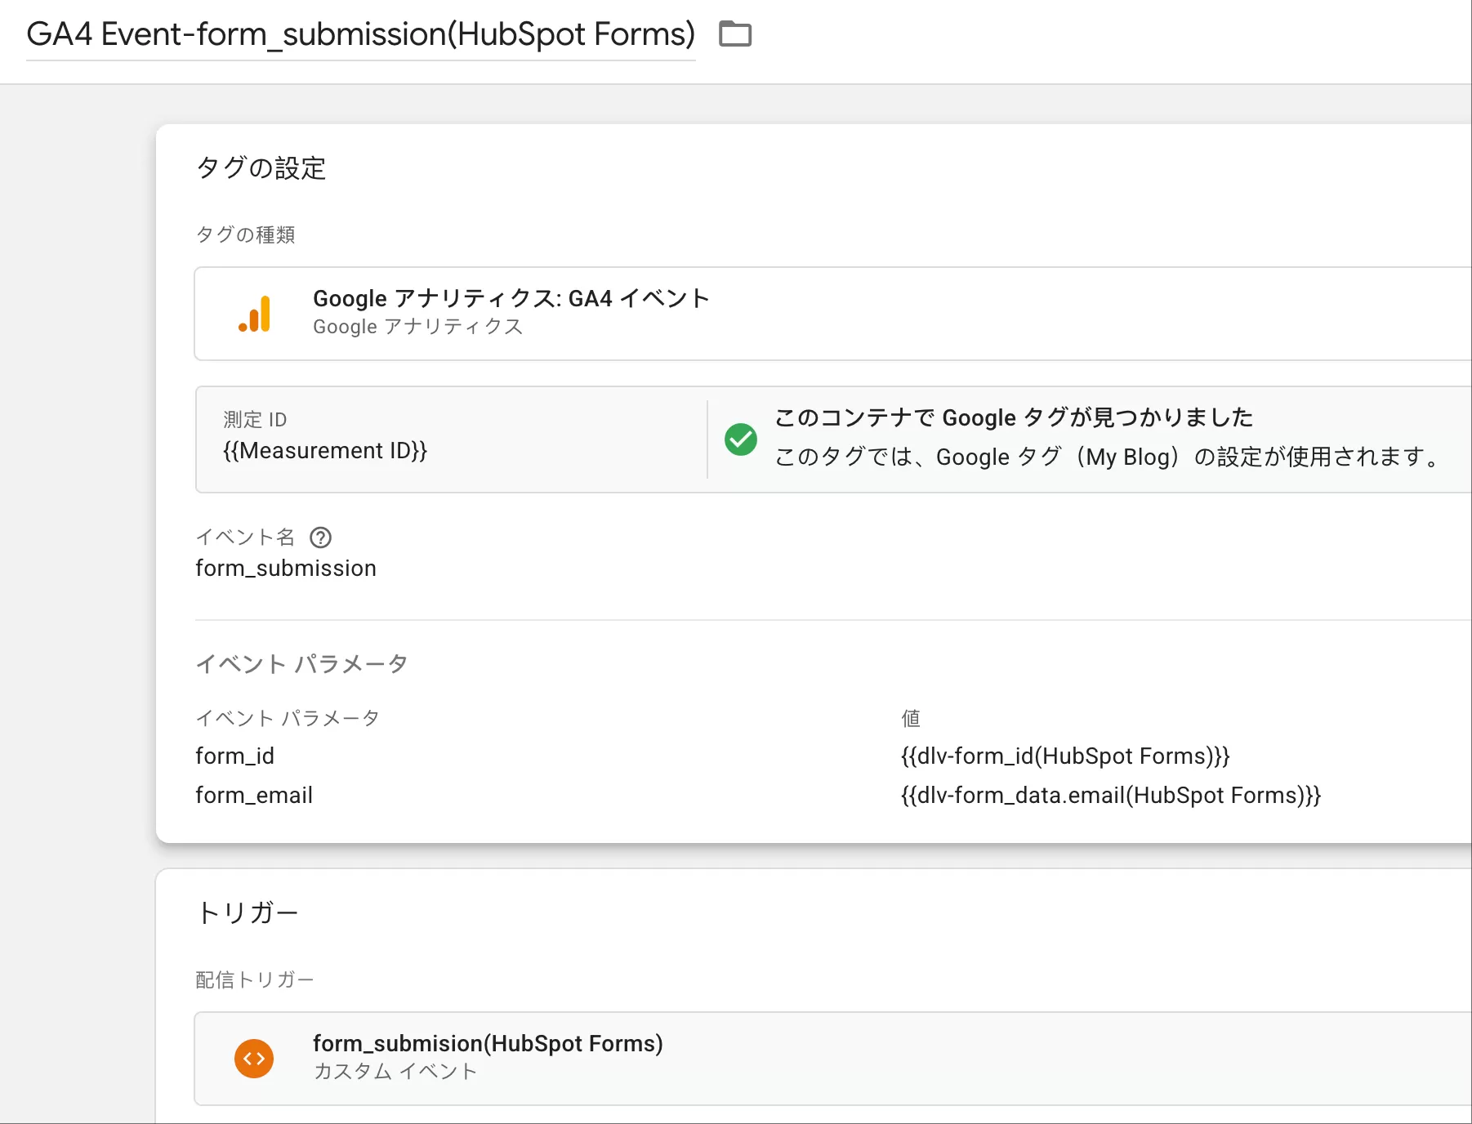Click the タグの設定 section heading
The width and height of the screenshot is (1472, 1124).
click(x=261, y=168)
